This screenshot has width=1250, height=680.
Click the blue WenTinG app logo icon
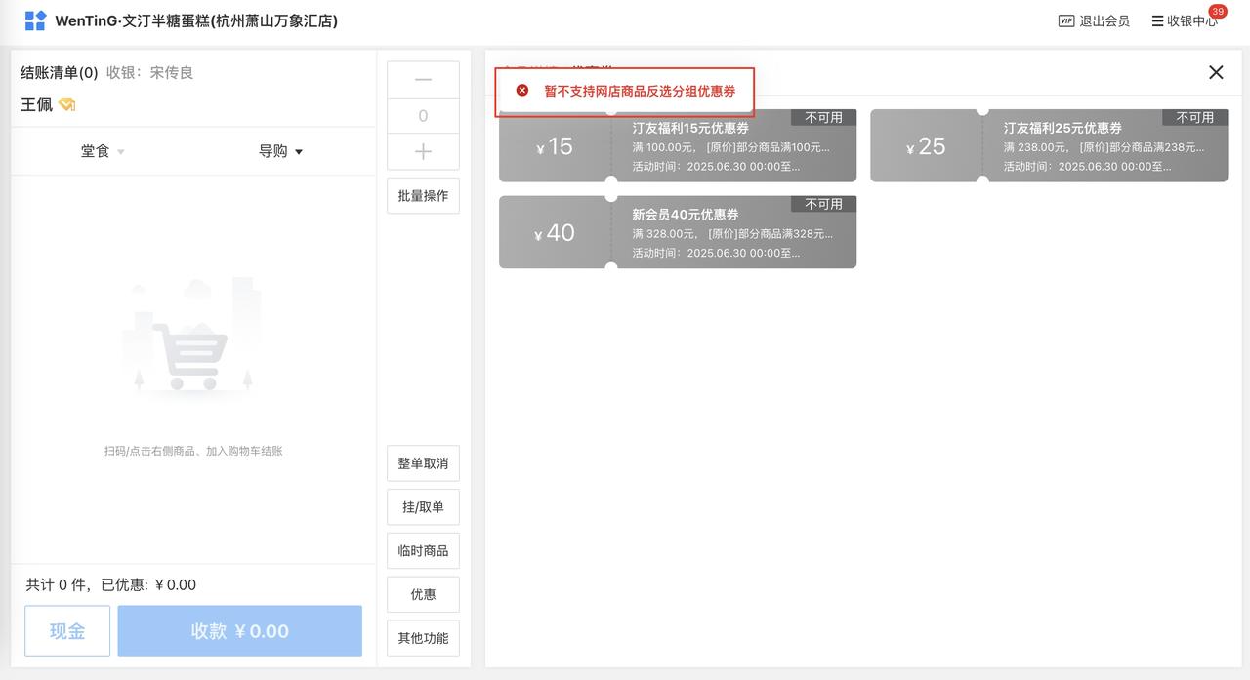35,20
